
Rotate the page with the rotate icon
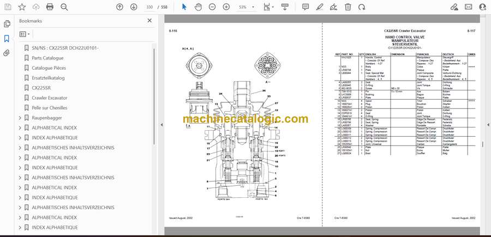362,7
